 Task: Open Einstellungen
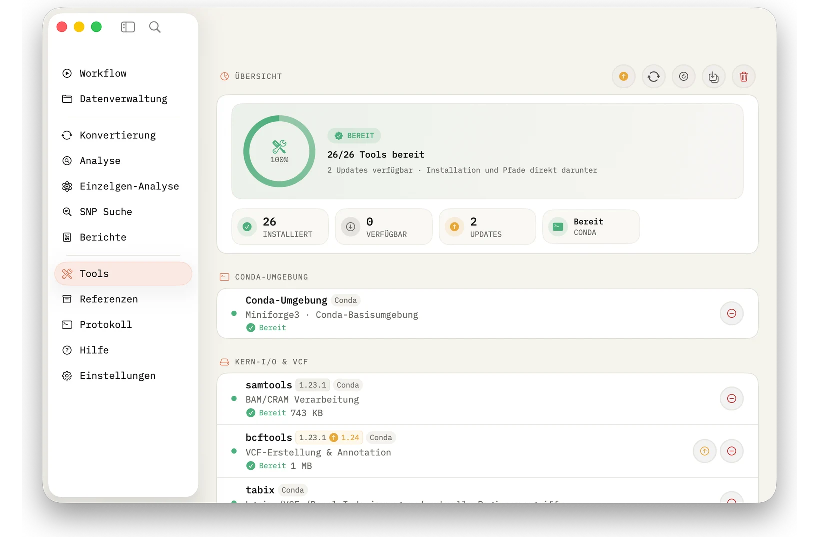pyautogui.click(x=123, y=376)
